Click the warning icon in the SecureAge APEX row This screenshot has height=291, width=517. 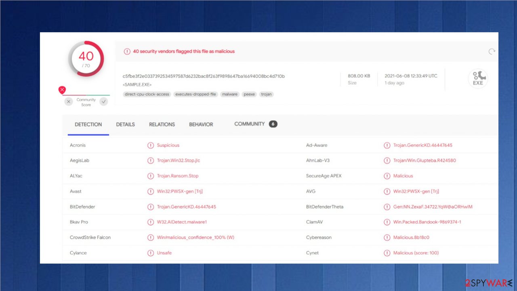click(387, 176)
